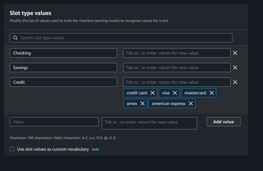Delete the Savings slot value row
This screenshot has height=171, width=263.
click(235, 68)
